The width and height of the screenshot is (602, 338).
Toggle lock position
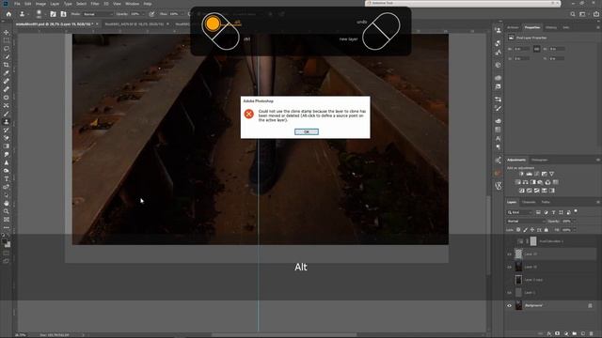point(532,230)
